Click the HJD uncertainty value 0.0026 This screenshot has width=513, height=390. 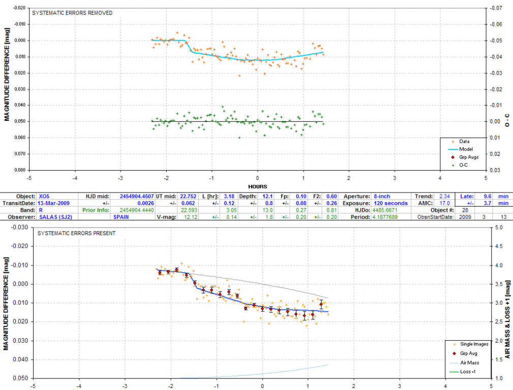tap(145, 203)
